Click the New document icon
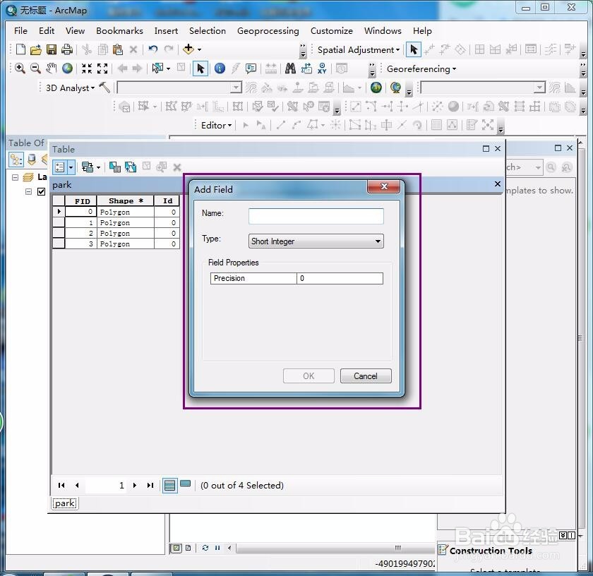Viewport: 593px width, 576px height. point(20,49)
